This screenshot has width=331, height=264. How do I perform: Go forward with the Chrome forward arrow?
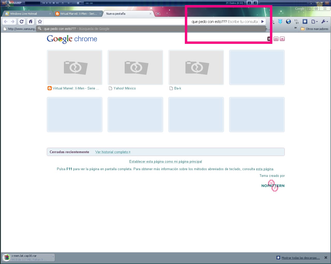point(13,22)
